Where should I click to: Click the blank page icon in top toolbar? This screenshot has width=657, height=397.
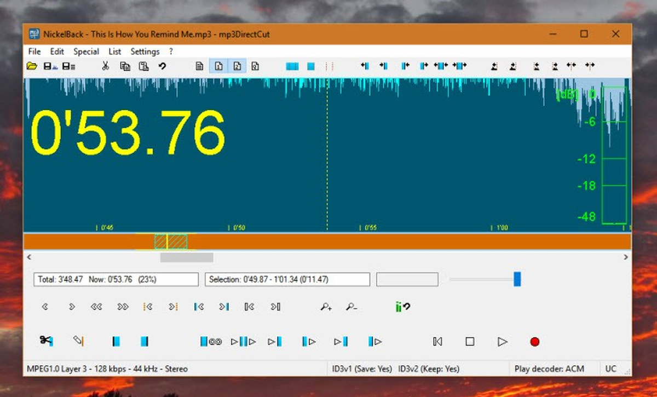pyautogui.click(x=199, y=66)
